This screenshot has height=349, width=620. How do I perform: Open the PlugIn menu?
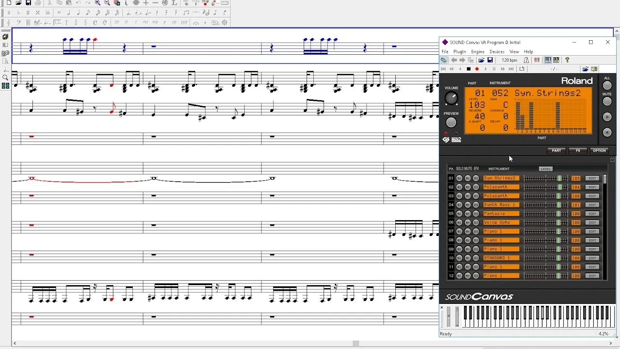tap(460, 52)
